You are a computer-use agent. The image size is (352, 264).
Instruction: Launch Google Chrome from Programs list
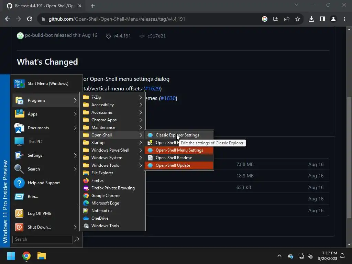[x=112, y=196]
